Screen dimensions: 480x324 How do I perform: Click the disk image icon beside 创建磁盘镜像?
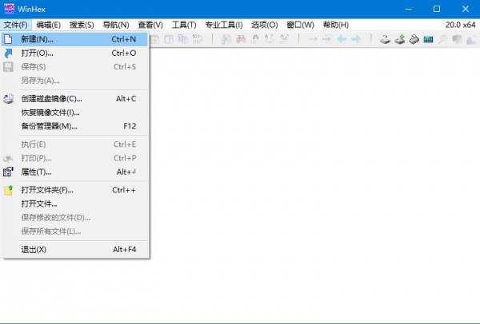[8, 99]
